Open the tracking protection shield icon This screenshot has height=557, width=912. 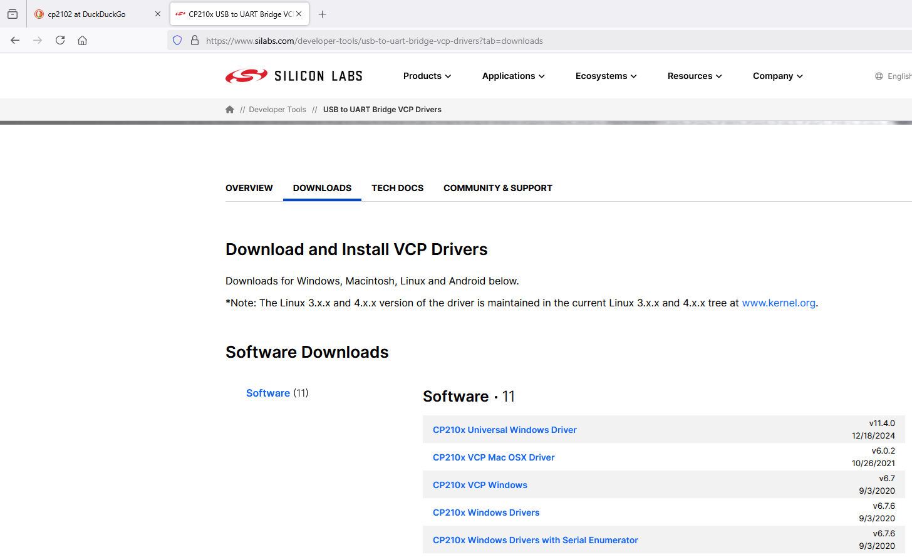point(177,40)
